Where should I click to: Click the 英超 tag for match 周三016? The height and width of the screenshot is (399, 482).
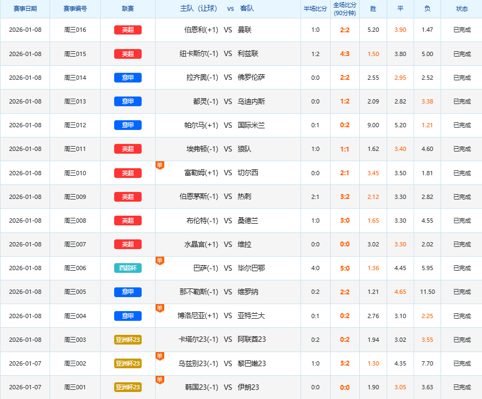coord(128,30)
